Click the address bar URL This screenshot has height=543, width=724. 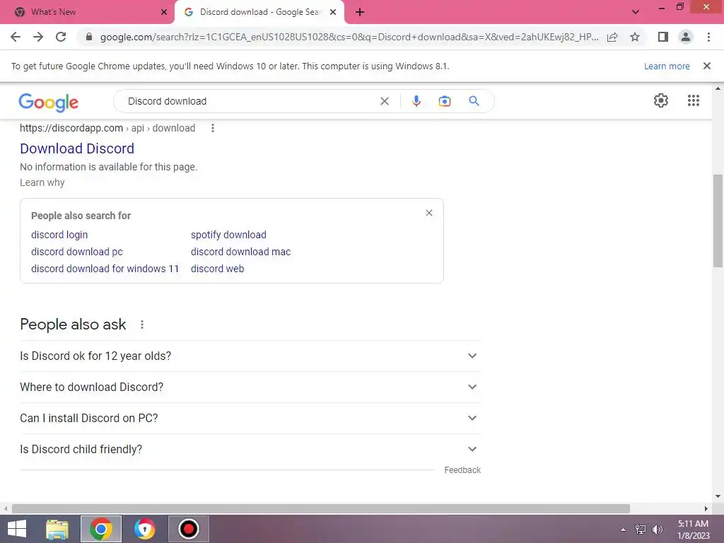tap(349, 37)
